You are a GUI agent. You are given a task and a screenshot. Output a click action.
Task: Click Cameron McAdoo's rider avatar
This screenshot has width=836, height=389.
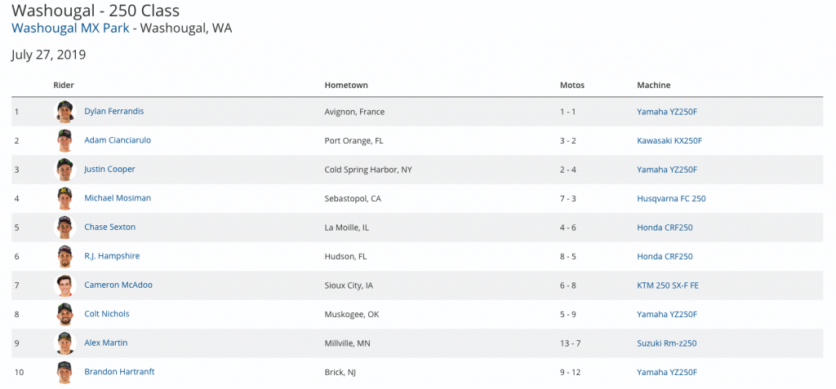click(x=64, y=285)
